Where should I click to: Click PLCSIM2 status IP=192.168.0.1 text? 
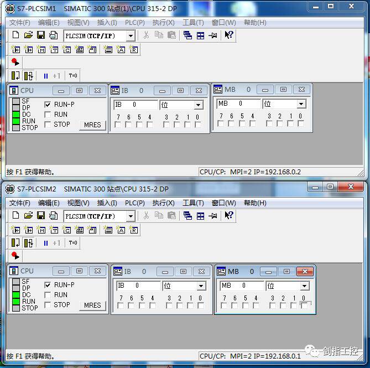pyautogui.click(x=277, y=356)
